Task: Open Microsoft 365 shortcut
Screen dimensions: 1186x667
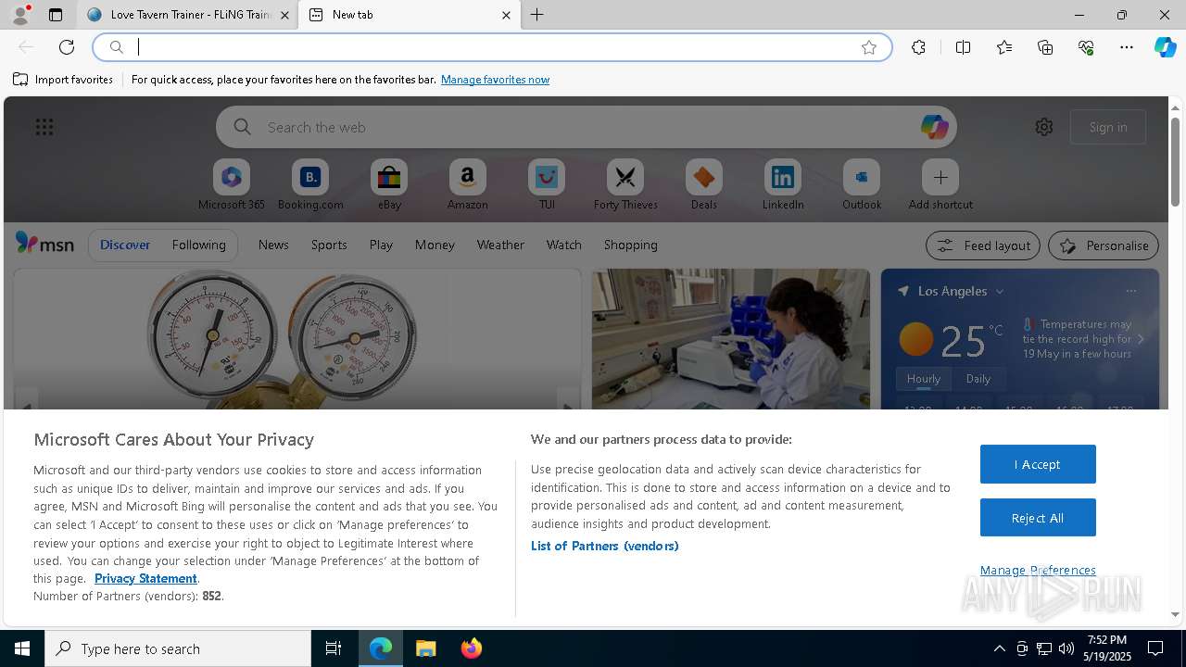Action: pos(232,185)
